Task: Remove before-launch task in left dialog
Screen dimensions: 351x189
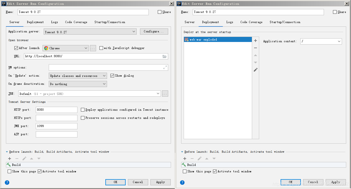Action: 17,159
